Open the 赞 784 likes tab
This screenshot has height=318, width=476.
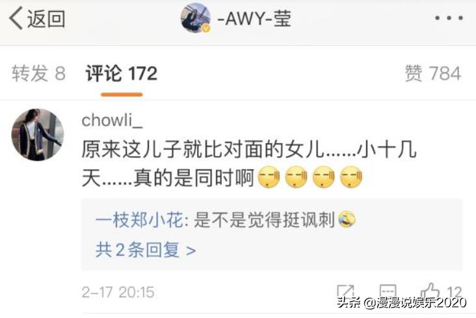point(433,73)
